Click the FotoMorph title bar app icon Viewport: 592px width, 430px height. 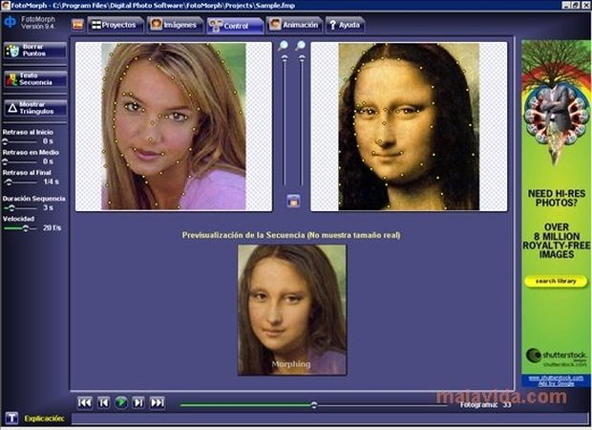click(6, 5)
